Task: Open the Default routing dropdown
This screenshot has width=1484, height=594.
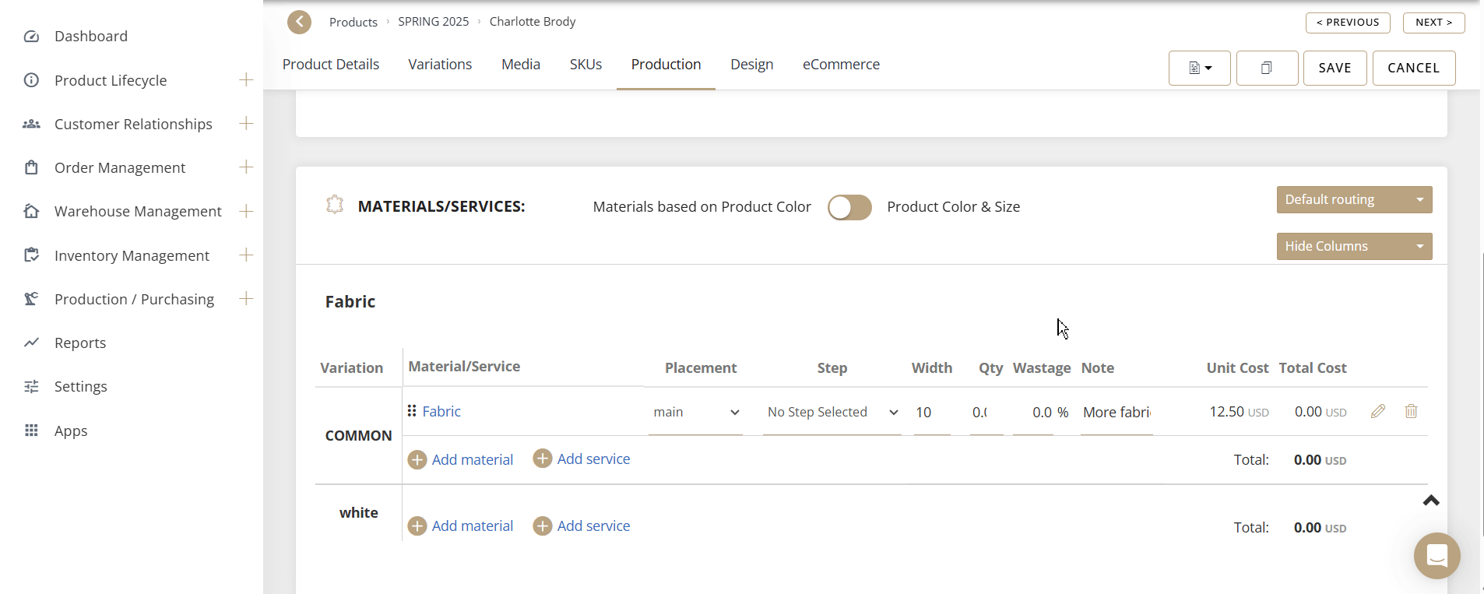Action: [1353, 199]
